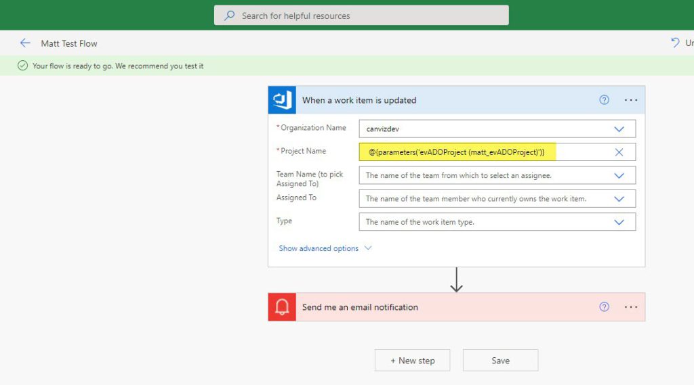Click the search magnifier icon
Viewport: 694px width, 385px height.
229,16
